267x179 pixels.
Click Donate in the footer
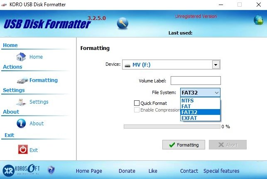[127, 171]
